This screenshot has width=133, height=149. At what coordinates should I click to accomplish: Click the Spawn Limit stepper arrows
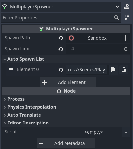click(x=126, y=49)
